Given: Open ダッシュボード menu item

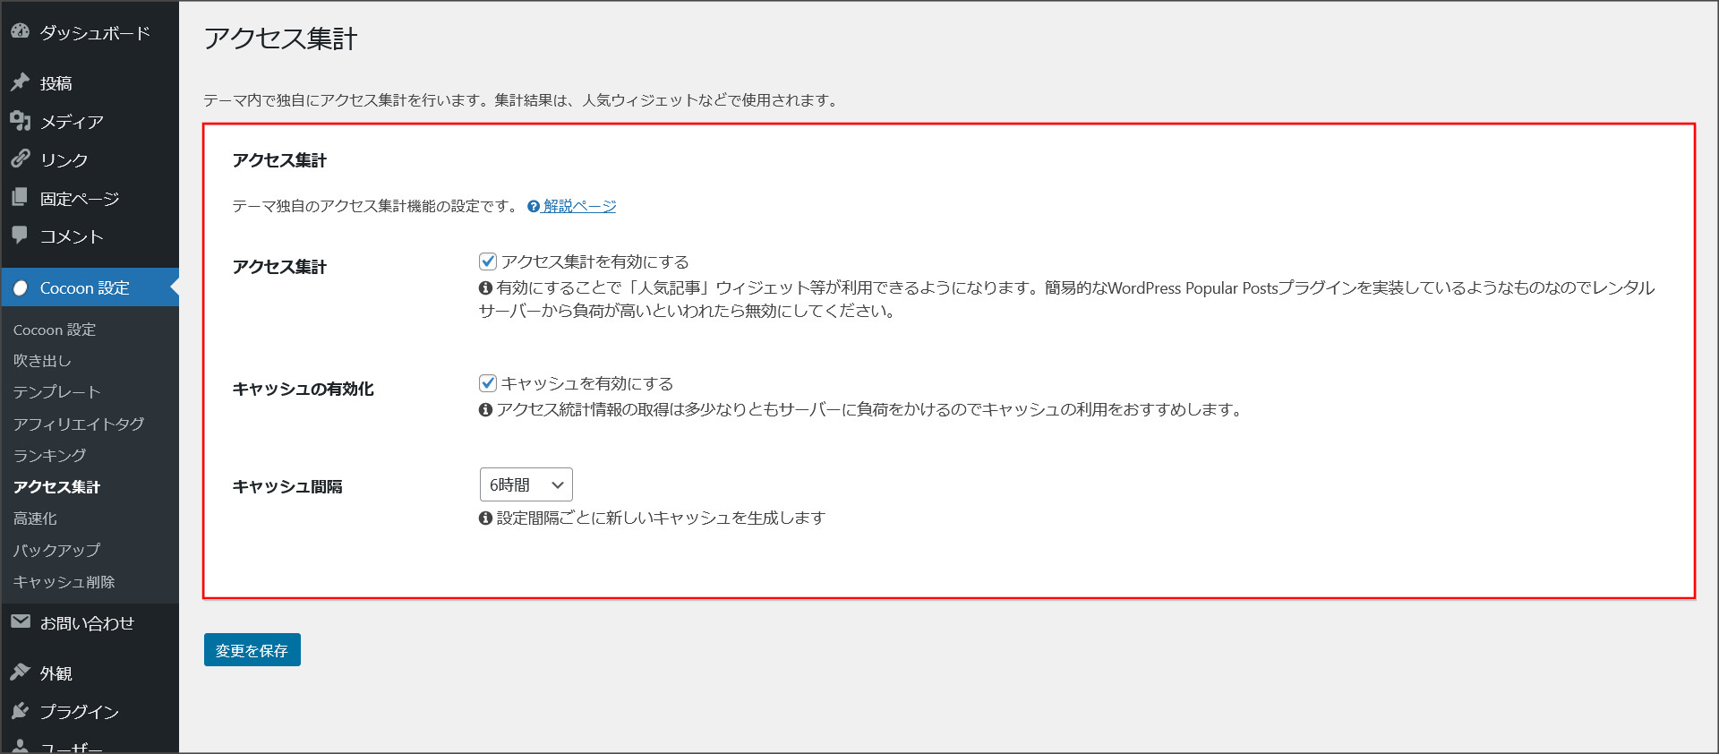Looking at the screenshot, I should (90, 32).
